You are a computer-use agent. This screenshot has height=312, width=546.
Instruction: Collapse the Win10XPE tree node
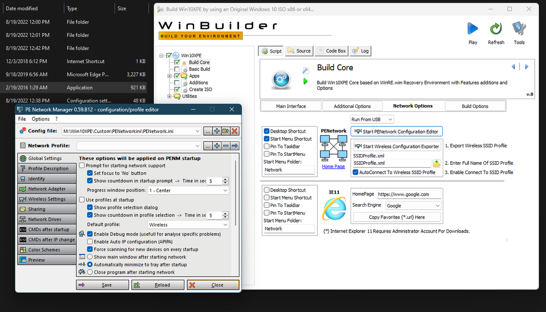click(162, 55)
